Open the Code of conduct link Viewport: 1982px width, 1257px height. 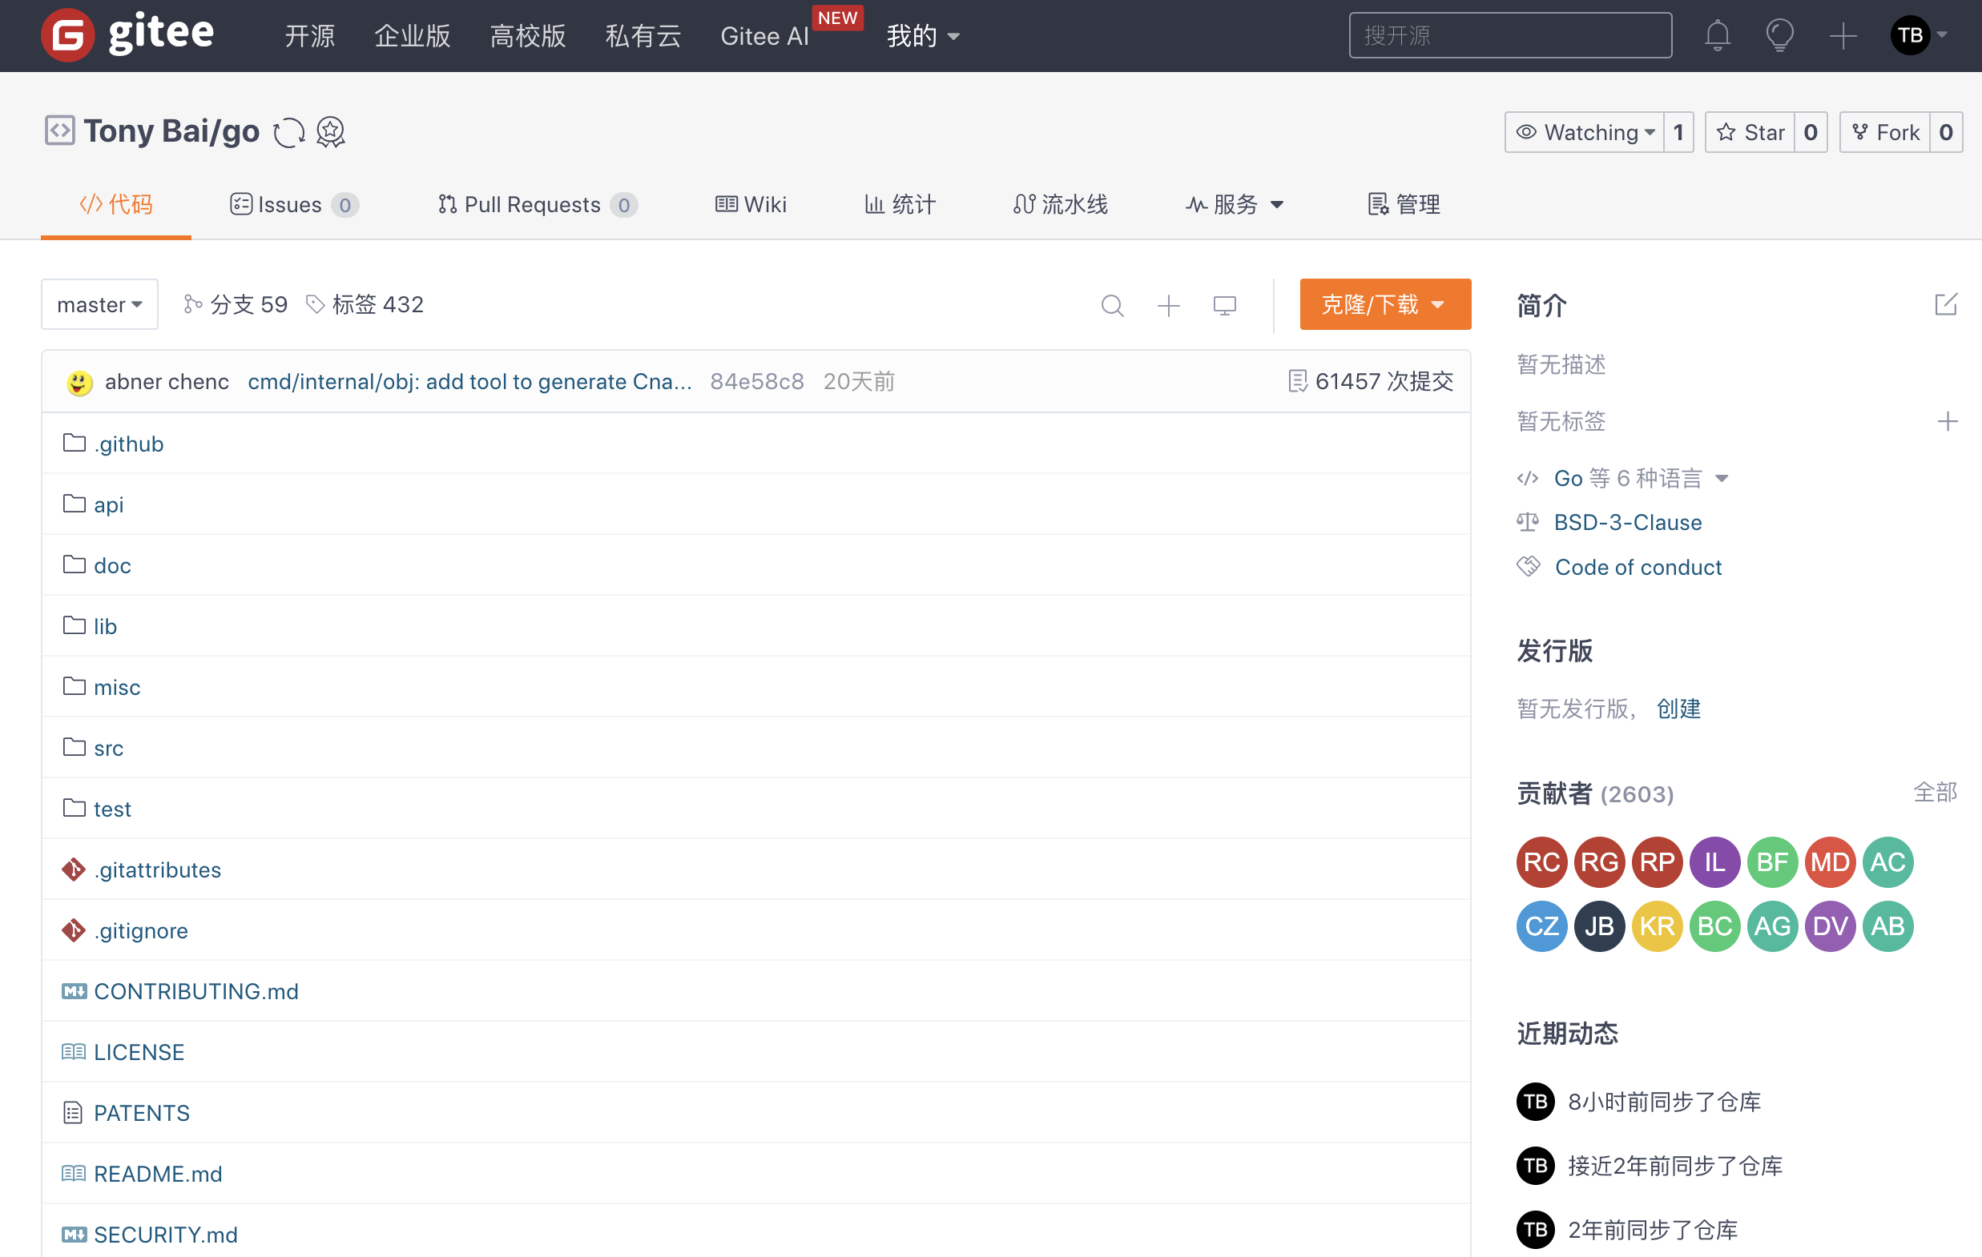1638,567
